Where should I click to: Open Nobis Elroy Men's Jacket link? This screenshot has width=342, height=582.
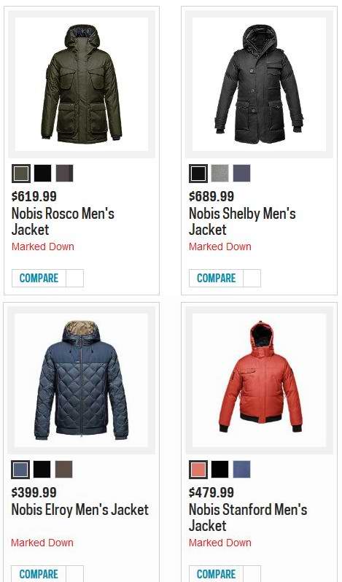pos(80,510)
